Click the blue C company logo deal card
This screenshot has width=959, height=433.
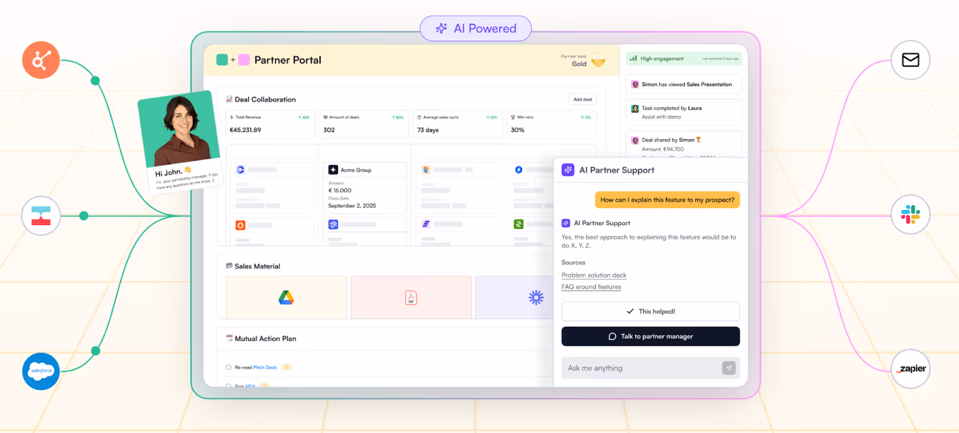240,170
